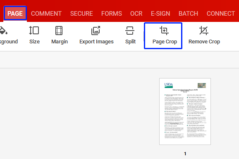
Task: Open the E-SIGN tab
Action: [x=160, y=14]
